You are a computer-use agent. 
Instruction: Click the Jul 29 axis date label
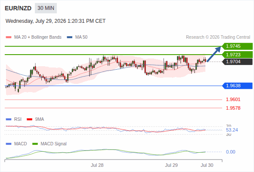171,165
